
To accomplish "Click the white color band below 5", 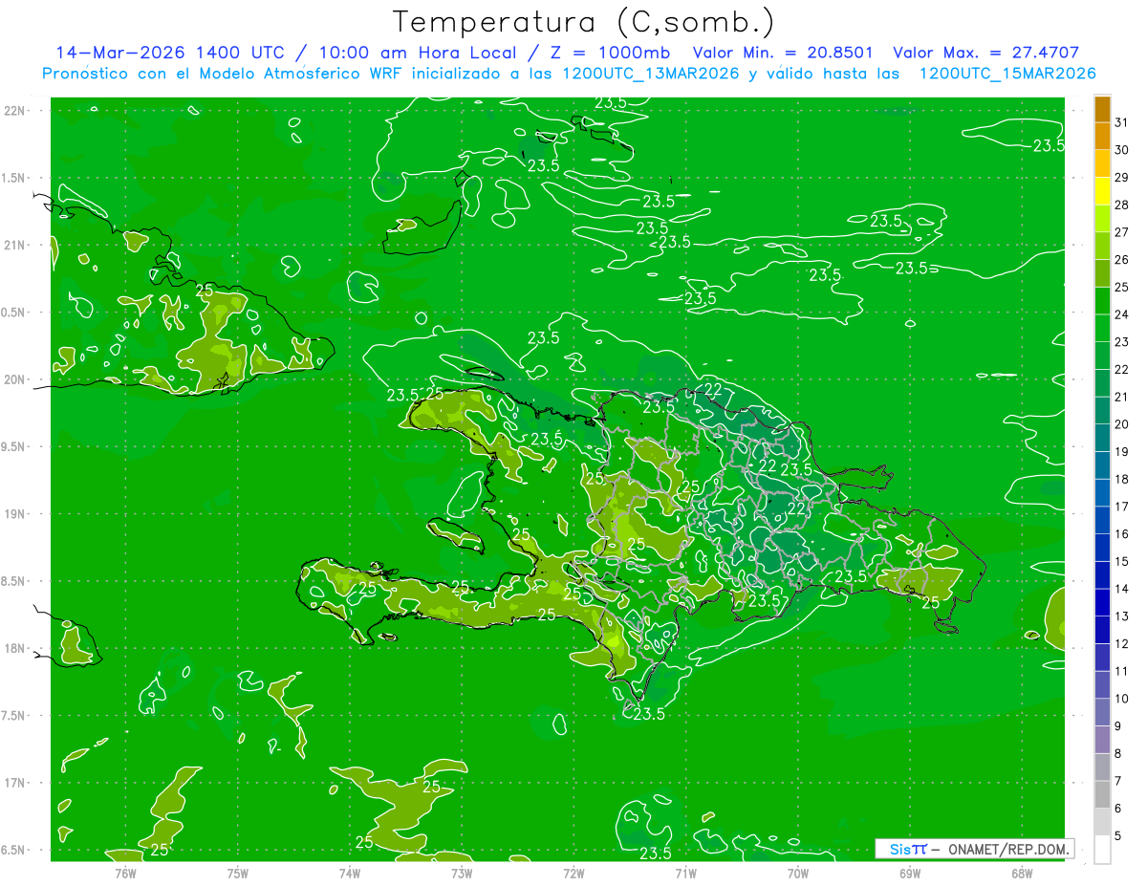I will coord(1102,850).
